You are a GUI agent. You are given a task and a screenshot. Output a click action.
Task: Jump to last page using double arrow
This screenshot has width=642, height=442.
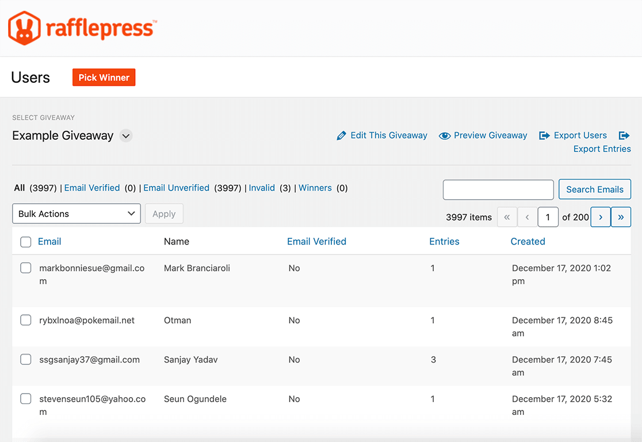coord(621,217)
